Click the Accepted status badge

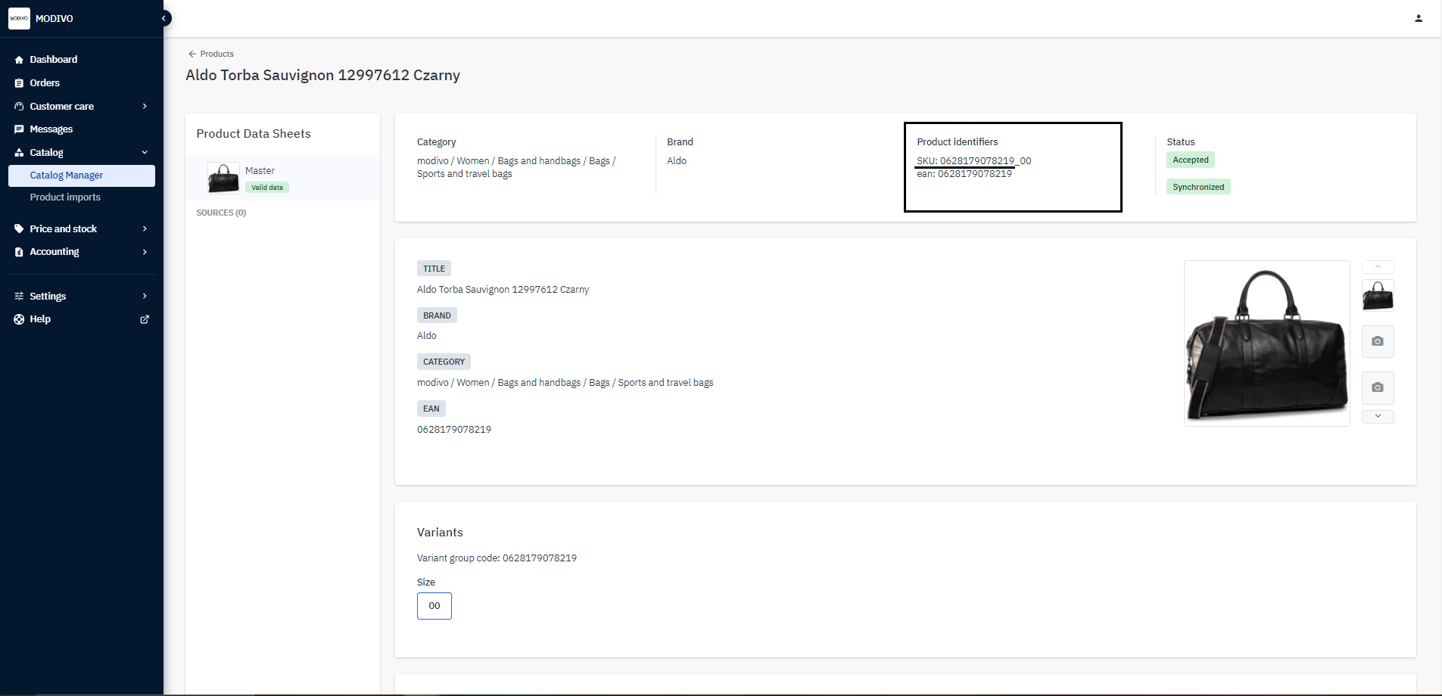tap(1191, 160)
